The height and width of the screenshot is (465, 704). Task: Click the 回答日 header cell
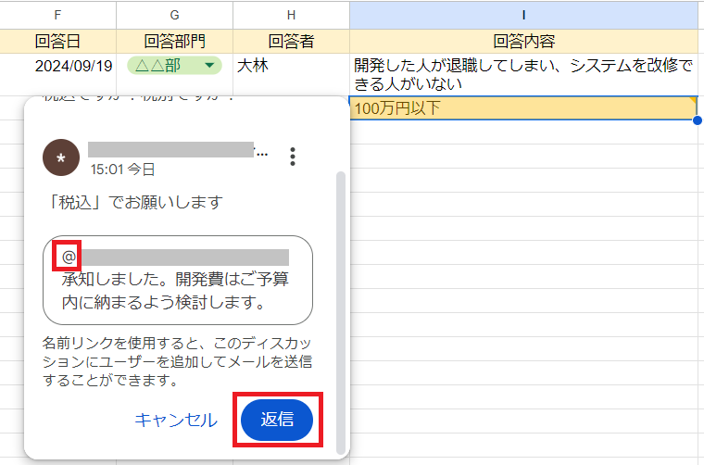pyautogui.click(x=58, y=41)
